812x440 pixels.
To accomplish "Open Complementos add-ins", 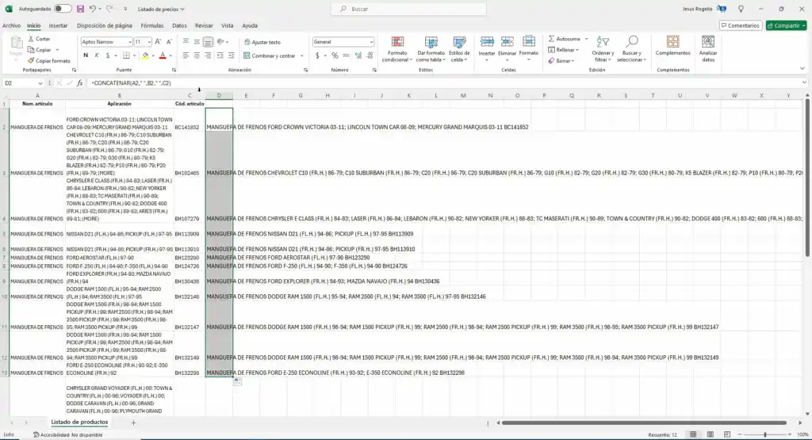I will coord(672,47).
